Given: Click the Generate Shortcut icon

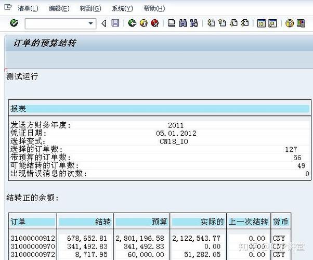Looking at the screenshot, I should pyautogui.click(x=272, y=23).
